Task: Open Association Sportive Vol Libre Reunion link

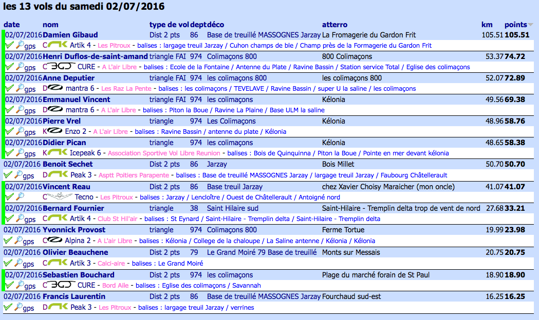Action: tap(164, 153)
